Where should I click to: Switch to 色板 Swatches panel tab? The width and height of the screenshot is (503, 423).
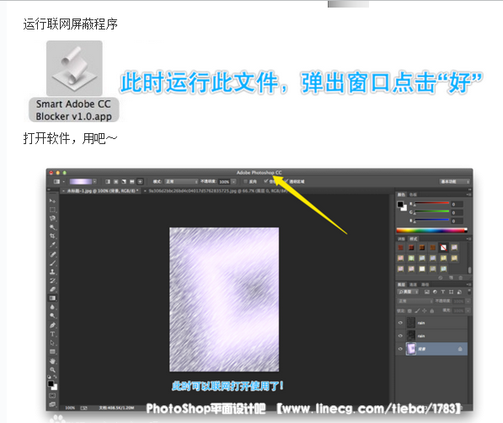pyautogui.click(x=413, y=195)
